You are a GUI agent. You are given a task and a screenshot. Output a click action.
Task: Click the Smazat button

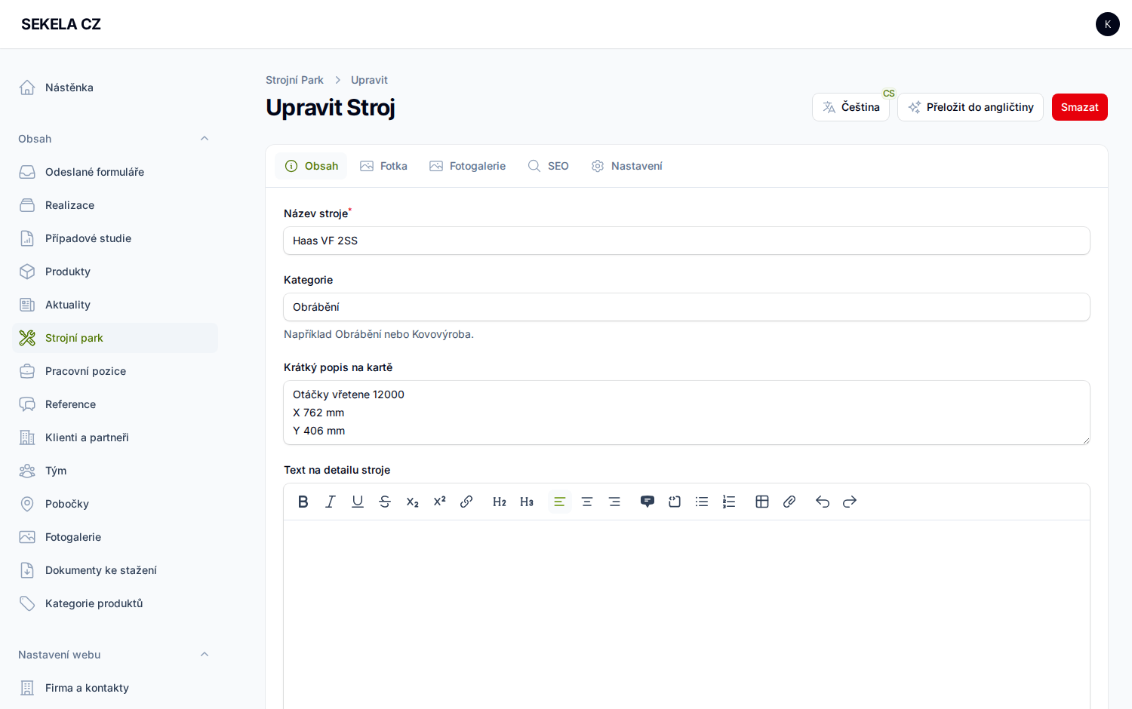[1080, 107]
